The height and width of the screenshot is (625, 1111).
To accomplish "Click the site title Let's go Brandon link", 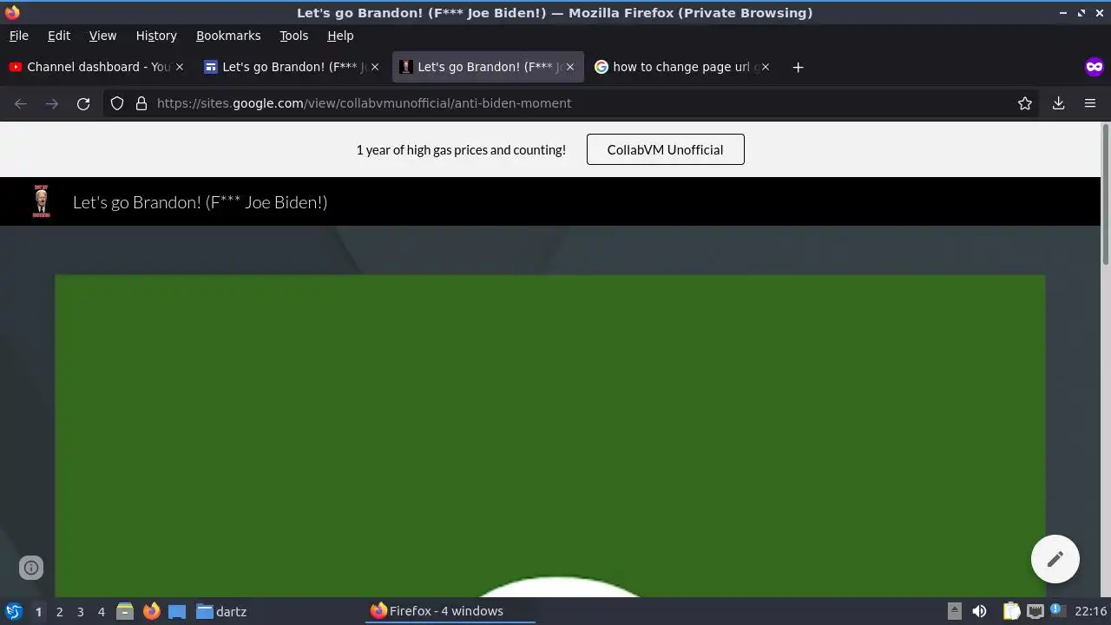I will 200,202.
